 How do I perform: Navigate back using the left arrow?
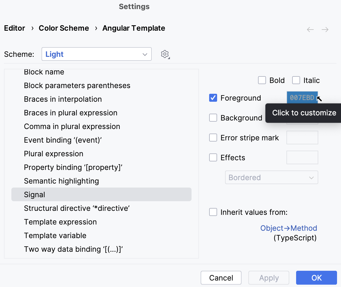tap(310, 29)
